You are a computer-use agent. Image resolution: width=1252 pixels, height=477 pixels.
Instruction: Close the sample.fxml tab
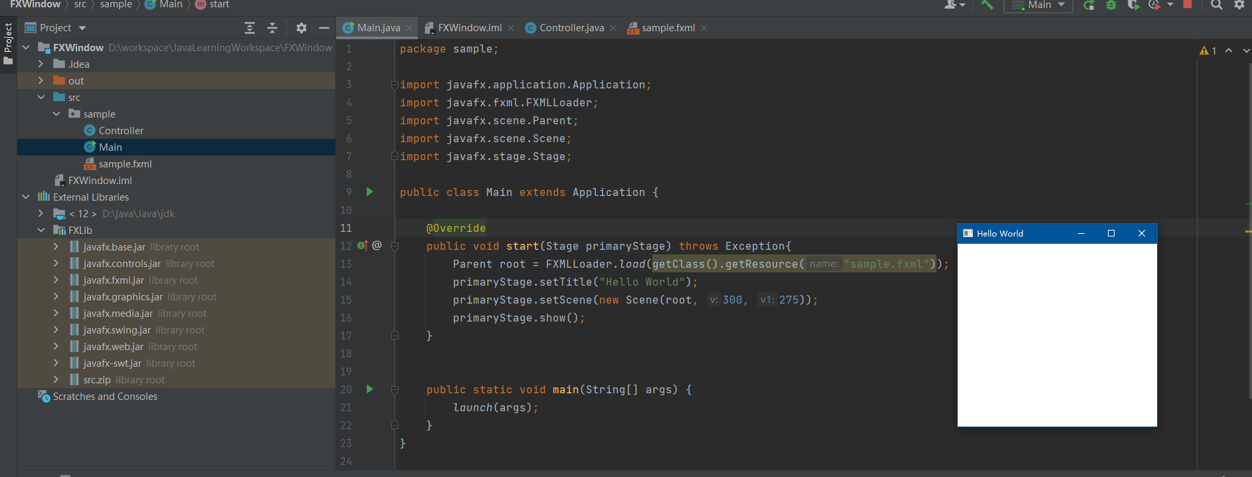tap(704, 28)
